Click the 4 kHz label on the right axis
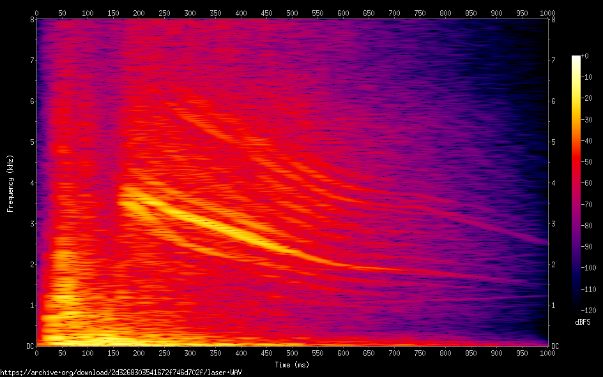 554,183
